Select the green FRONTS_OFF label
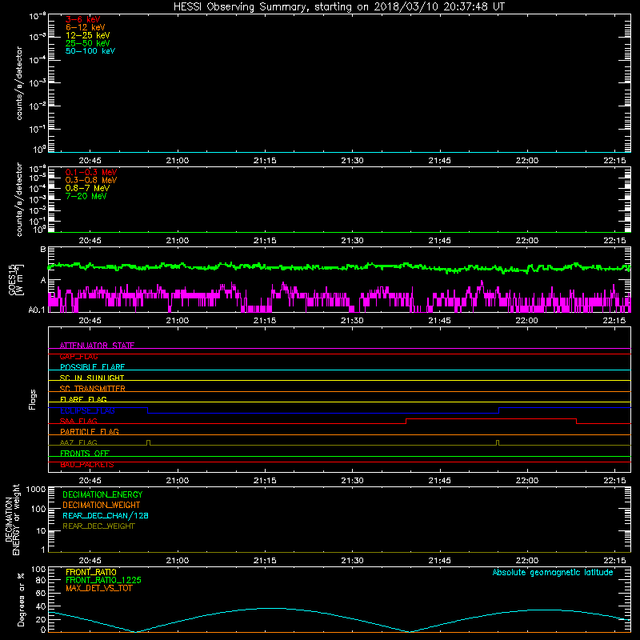 [85, 453]
